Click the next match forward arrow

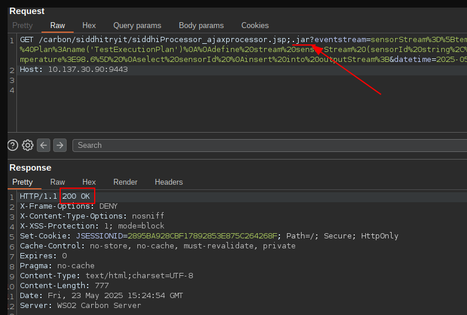[x=60, y=145]
